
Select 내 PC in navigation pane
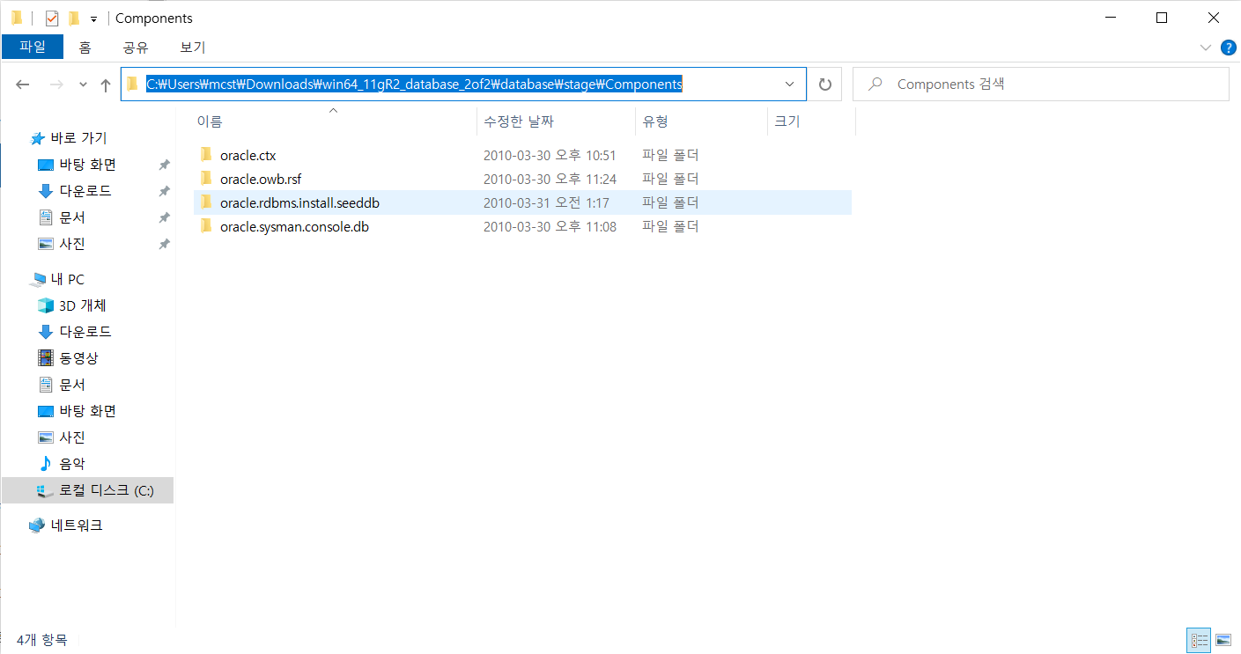pyautogui.click(x=68, y=279)
